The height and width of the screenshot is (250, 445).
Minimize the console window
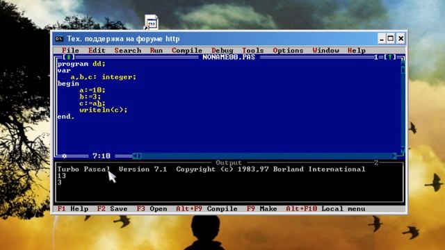pyautogui.click(x=382, y=39)
